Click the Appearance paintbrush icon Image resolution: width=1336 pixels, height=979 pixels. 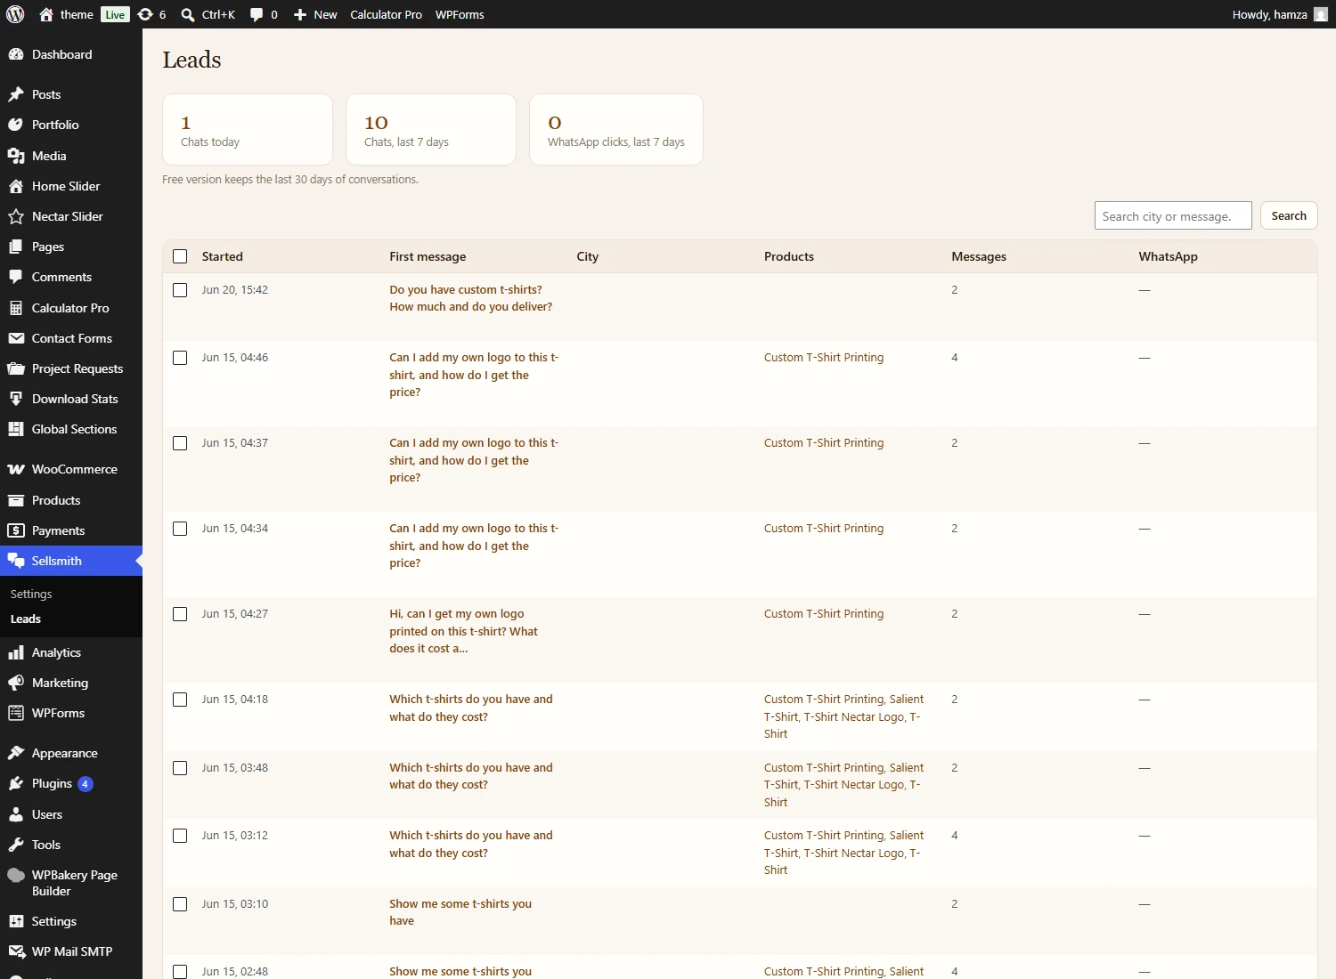[16, 753]
